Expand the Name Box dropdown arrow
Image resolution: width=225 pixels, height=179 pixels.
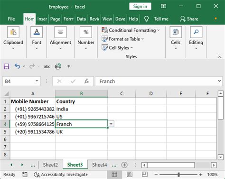(37, 81)
